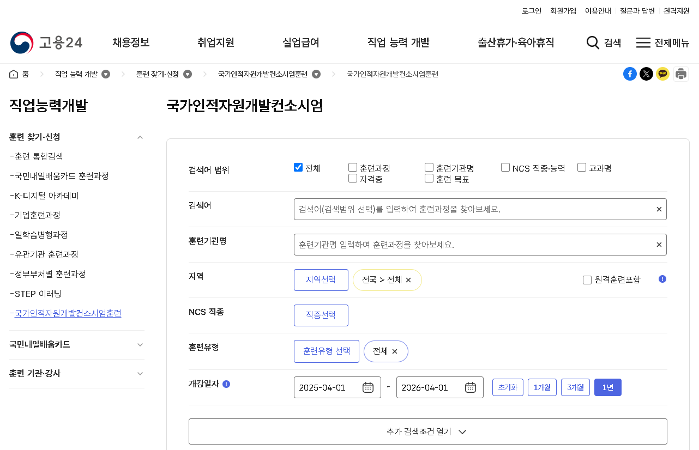The image size is (699, 450).
Task: Click the 로그인 link
Action: click(531, 10)
